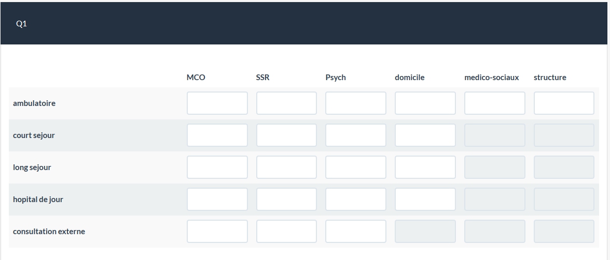Click the ambulatoire medico-sociaux input box

point(494,103)
